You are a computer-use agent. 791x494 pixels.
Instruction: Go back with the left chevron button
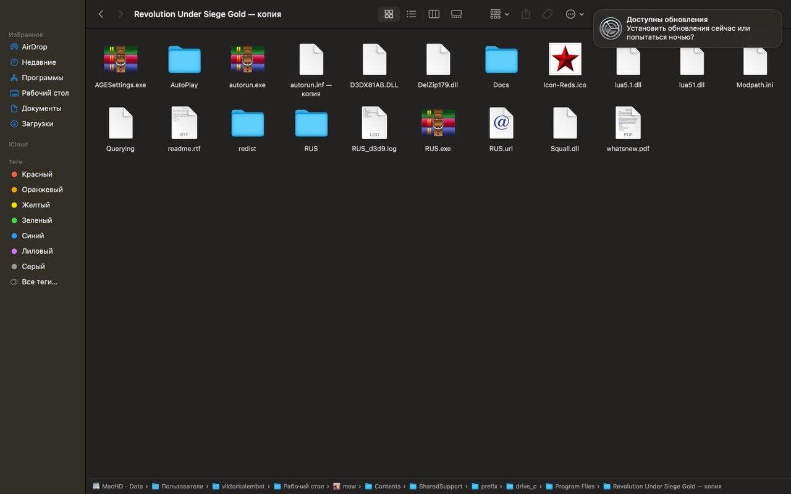coord(101,14)
